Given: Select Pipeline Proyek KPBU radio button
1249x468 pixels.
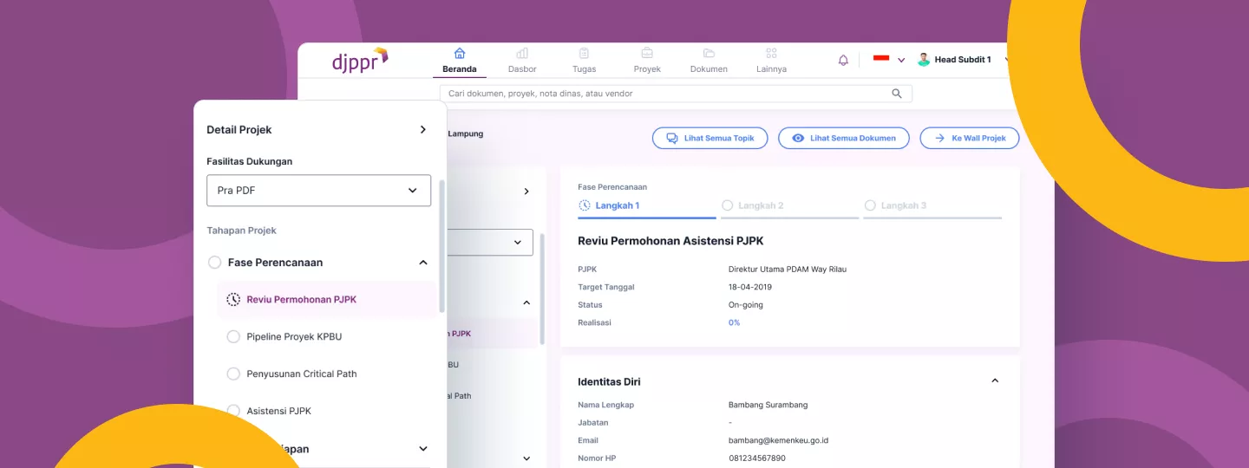Looking at the screenshot, I should 233,336.
